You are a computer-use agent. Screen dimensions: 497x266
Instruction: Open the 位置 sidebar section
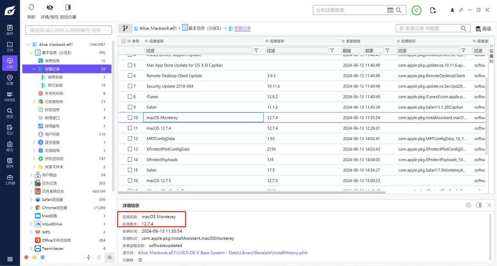click(10, 80)
